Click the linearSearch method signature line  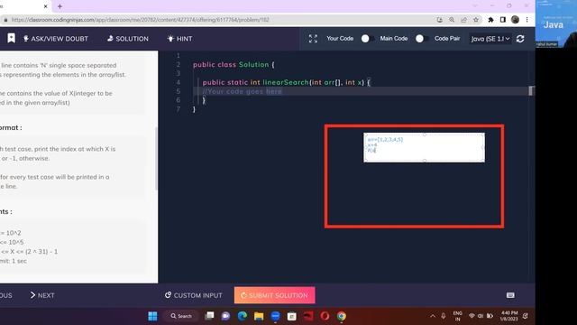click(287, 82)
